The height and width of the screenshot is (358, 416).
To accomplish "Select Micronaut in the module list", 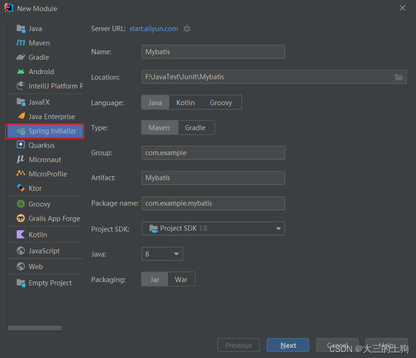I will tap(45, 160).
